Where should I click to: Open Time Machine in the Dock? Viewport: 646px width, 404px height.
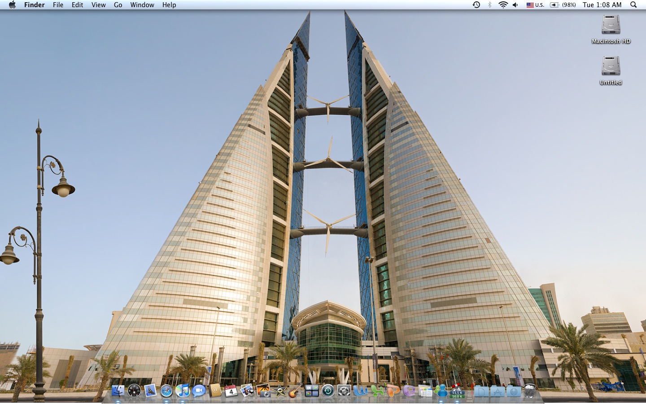coord(328,391)
